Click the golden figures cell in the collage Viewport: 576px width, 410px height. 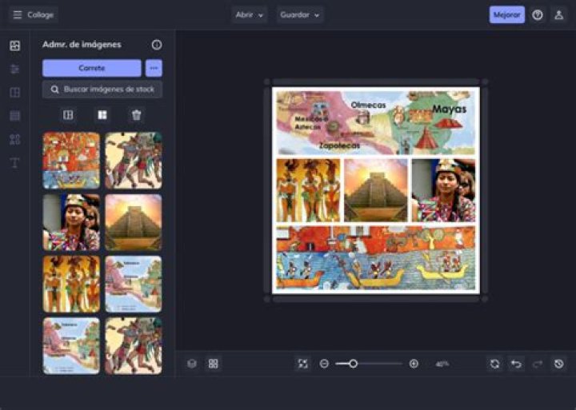click(x=308, y=190)
